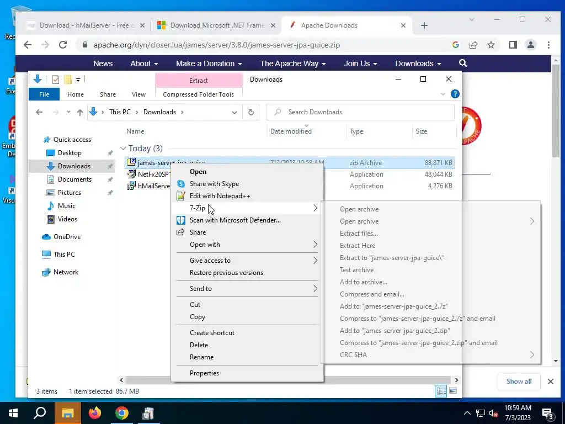Select Network in navigation pane
The image size is (565, 424).
click(66, 272)
